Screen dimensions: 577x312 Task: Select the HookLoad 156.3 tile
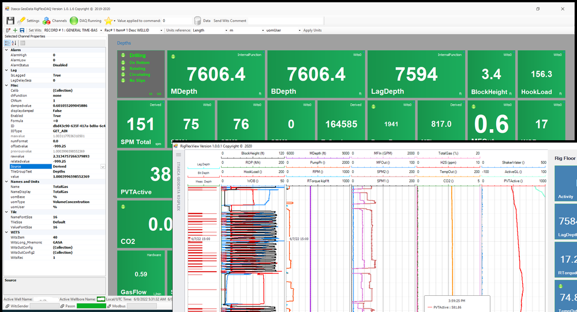click(x=541, y=74)
